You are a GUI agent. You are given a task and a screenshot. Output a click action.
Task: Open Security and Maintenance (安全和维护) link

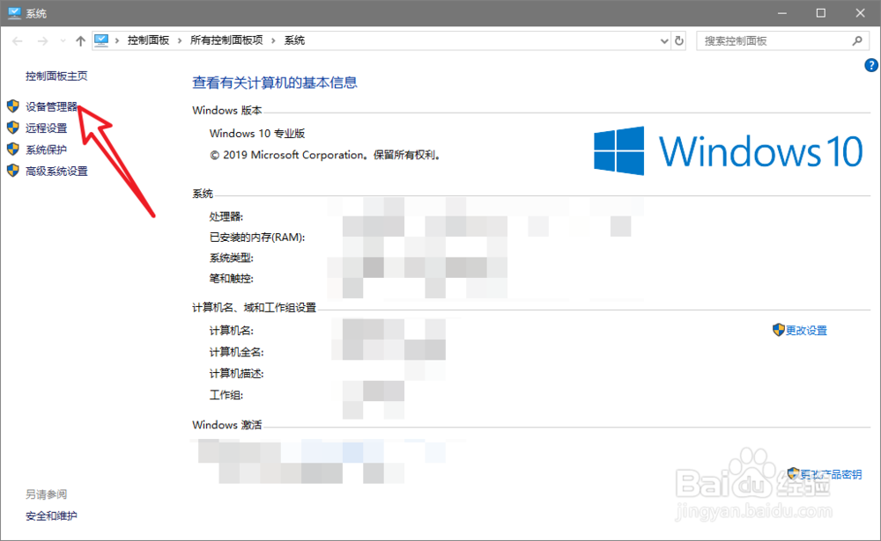coord(51,515)
